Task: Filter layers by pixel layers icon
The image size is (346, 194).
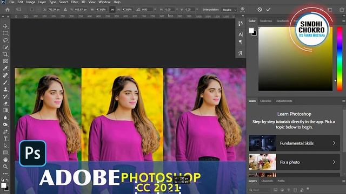Action: pos(275,190)
